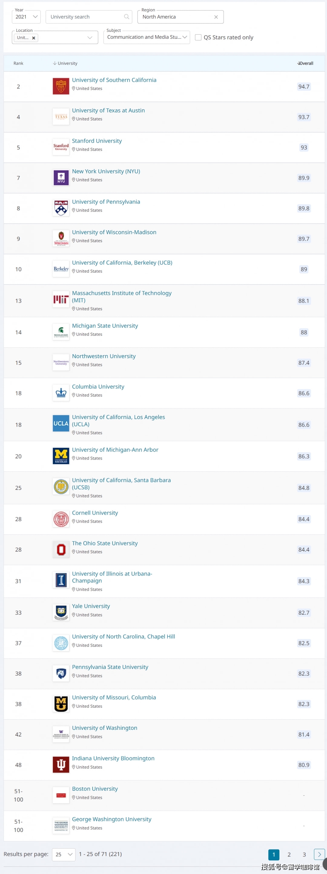Image resolution: width=327 pixels, height=874 pixels.
Task: Click the NYU purple torch logo
Action: click(61, 178)
